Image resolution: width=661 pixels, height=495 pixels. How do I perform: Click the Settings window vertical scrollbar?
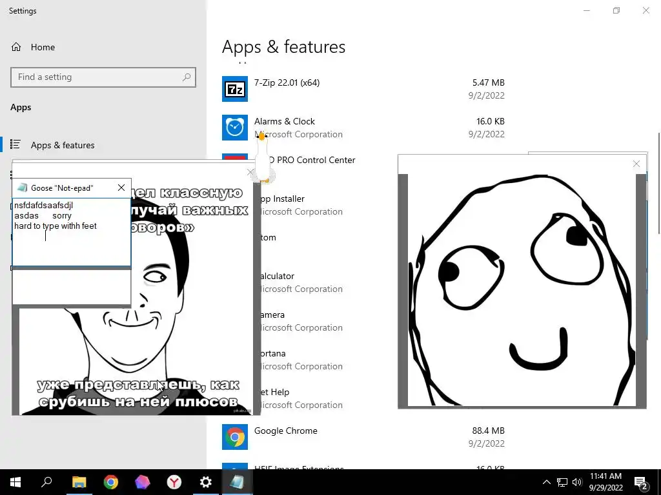(x=659, y=183)
